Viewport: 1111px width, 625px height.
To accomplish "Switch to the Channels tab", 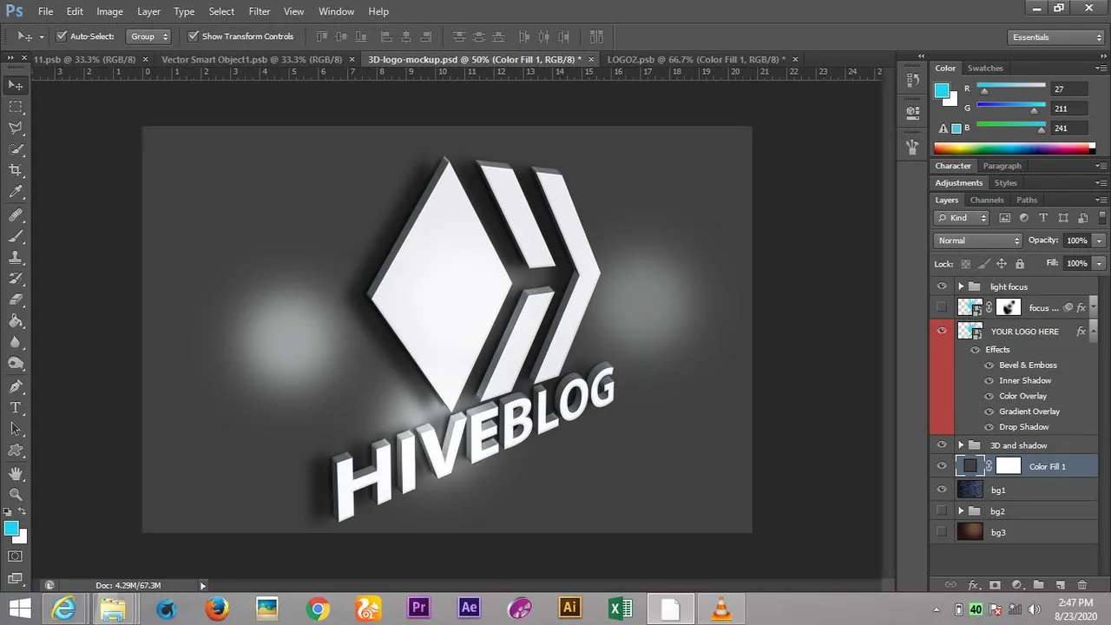I will click(987, 200).
